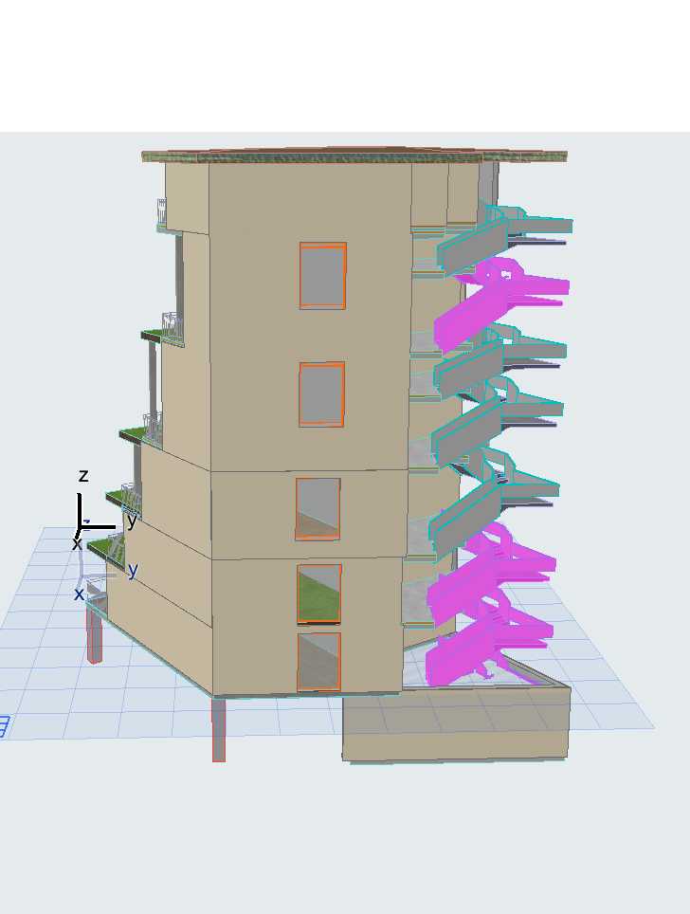The height and width of the screenshot is (914, 690).
Task: Select the red column under the front corner
Action: pos(219,730)
